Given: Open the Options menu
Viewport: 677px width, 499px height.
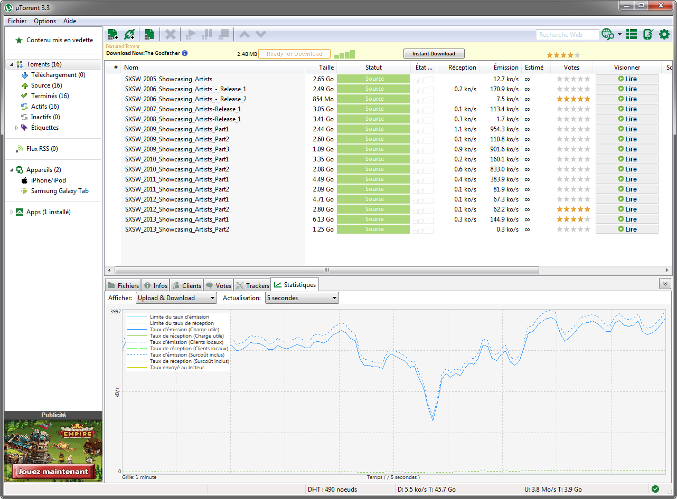Looking at the screenshot, I should tap(45, 21).
